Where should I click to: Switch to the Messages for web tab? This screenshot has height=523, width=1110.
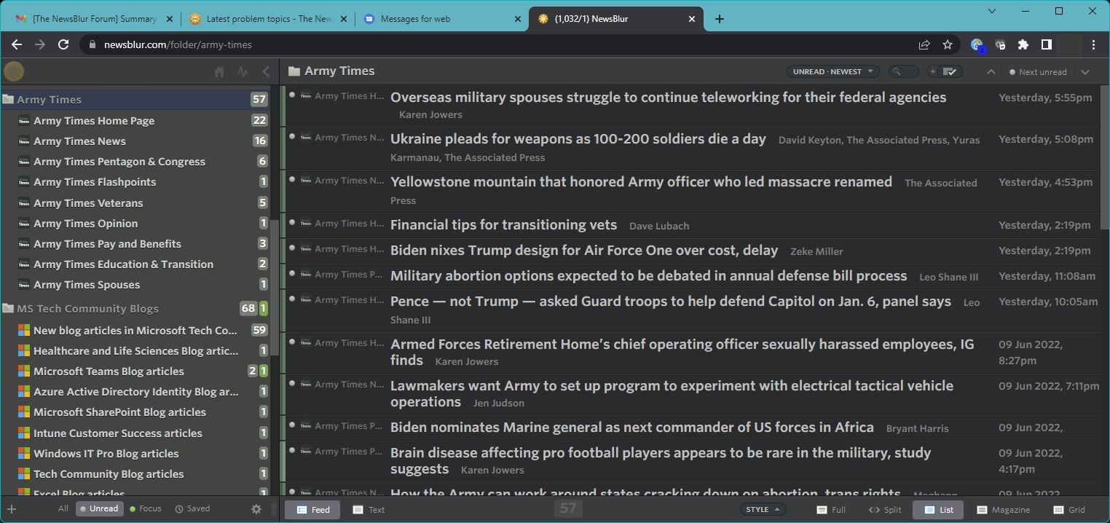pyautogui.click(x=441, y=19)
